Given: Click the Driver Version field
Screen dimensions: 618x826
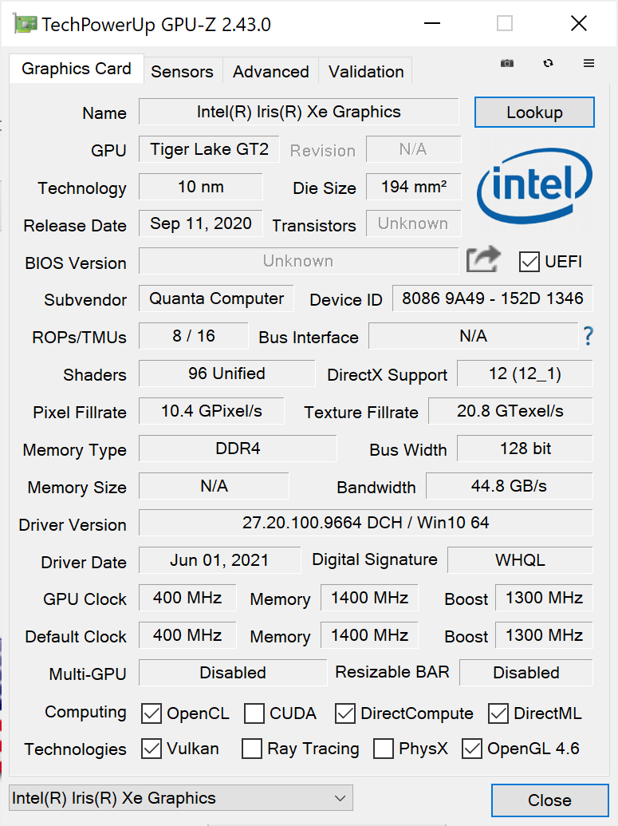Looking at the screenshot, I should pyautogui.click(x=365, y=524).
